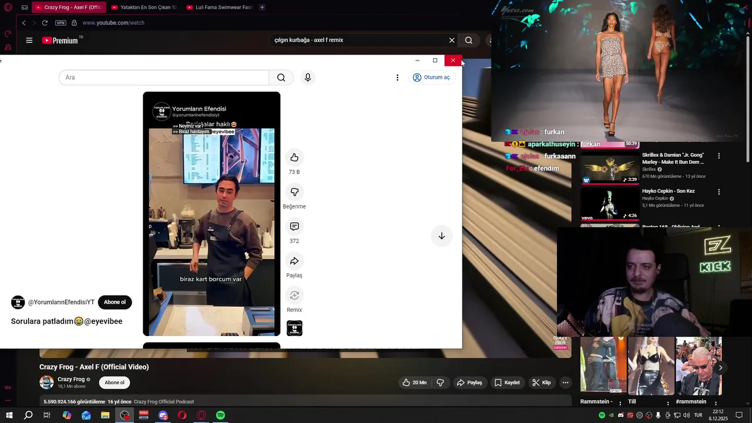Screen dimensions: 752x423
Task: Click the Oturum aç sign-in button
Action: click(431, 78)
